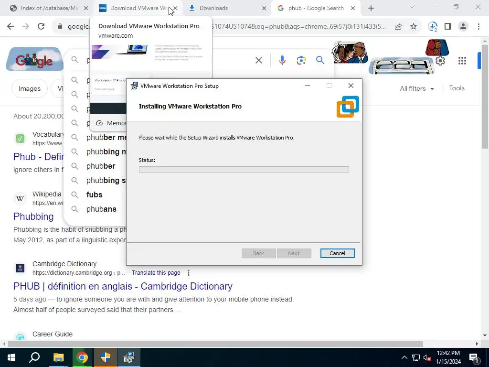The image size is (489, 367).
Task: Open the Windows Start menu
Action: point(11,357)
